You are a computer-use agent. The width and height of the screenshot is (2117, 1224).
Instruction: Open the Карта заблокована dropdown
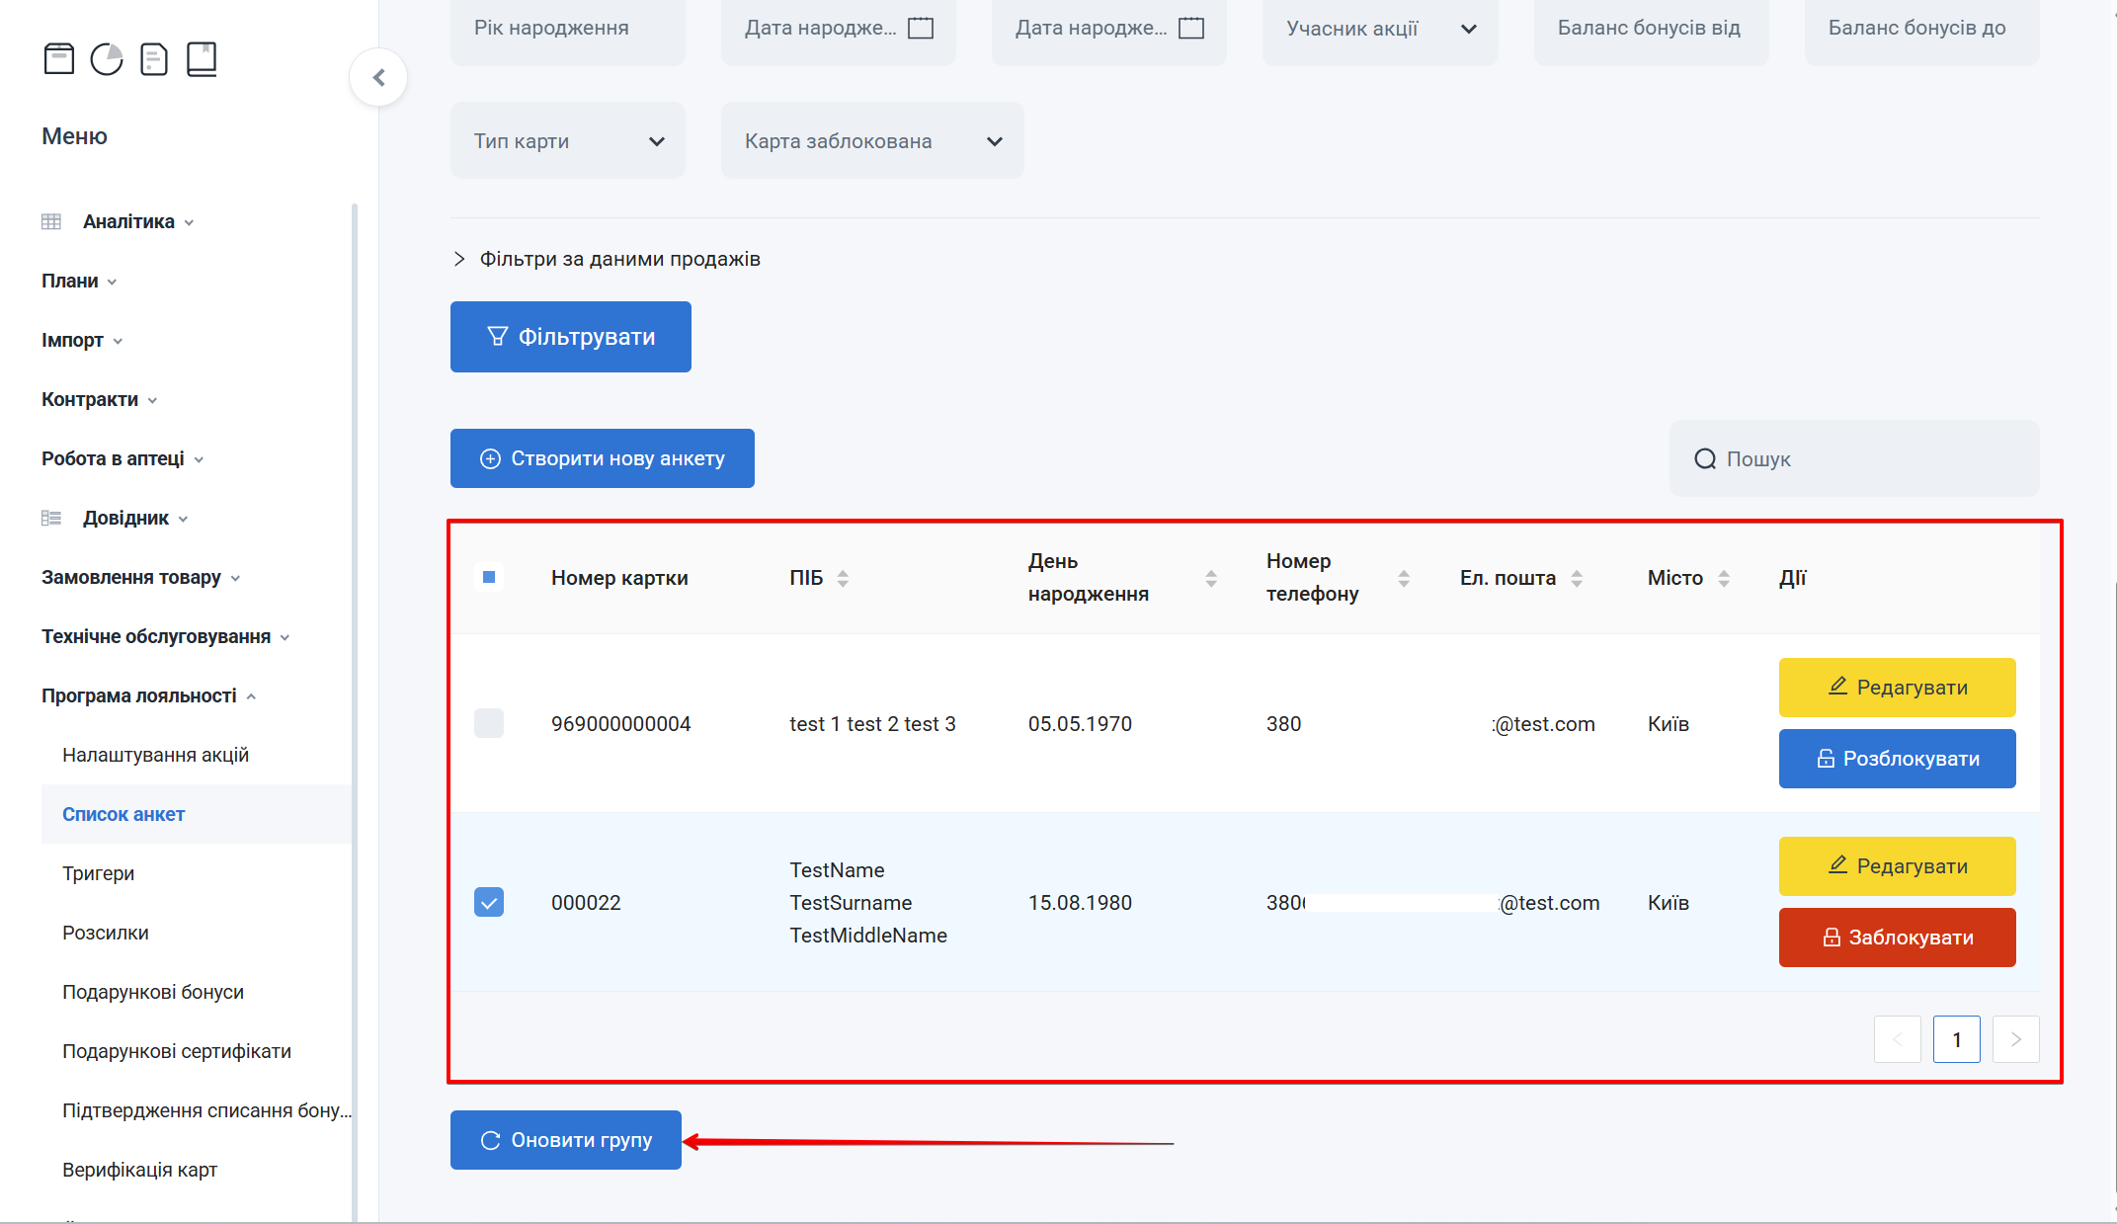(872, 141)
